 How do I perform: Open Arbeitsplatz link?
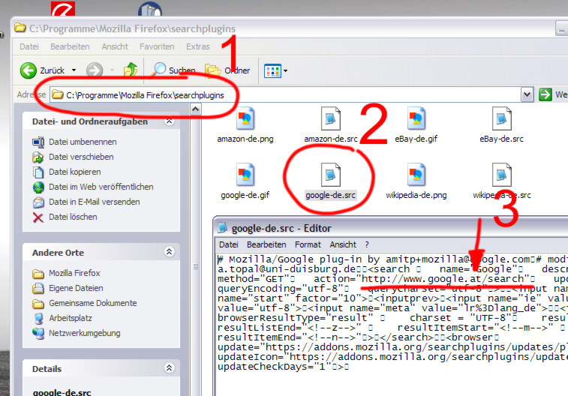(x=71, y=318)
